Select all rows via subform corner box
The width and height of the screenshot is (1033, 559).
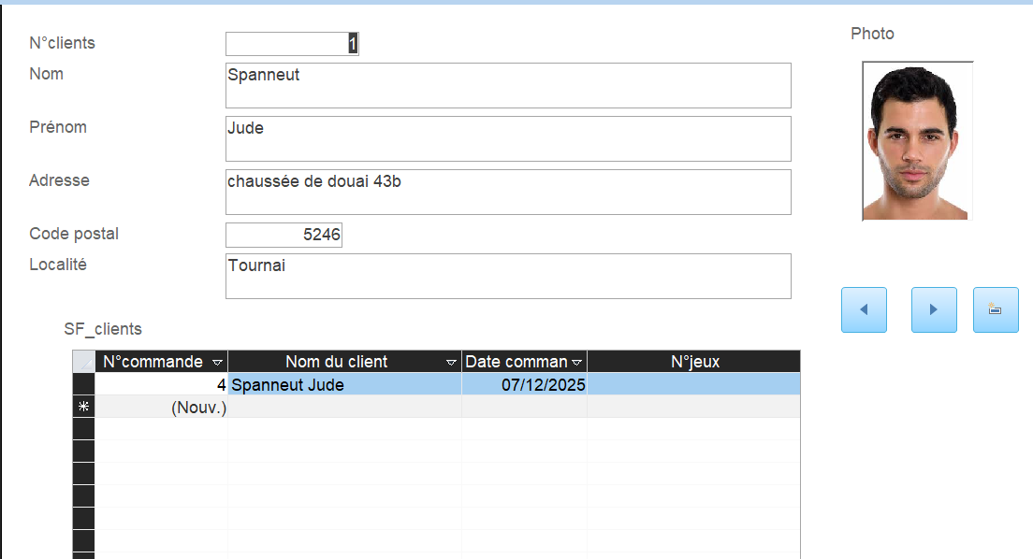click(x=84, y=362)
